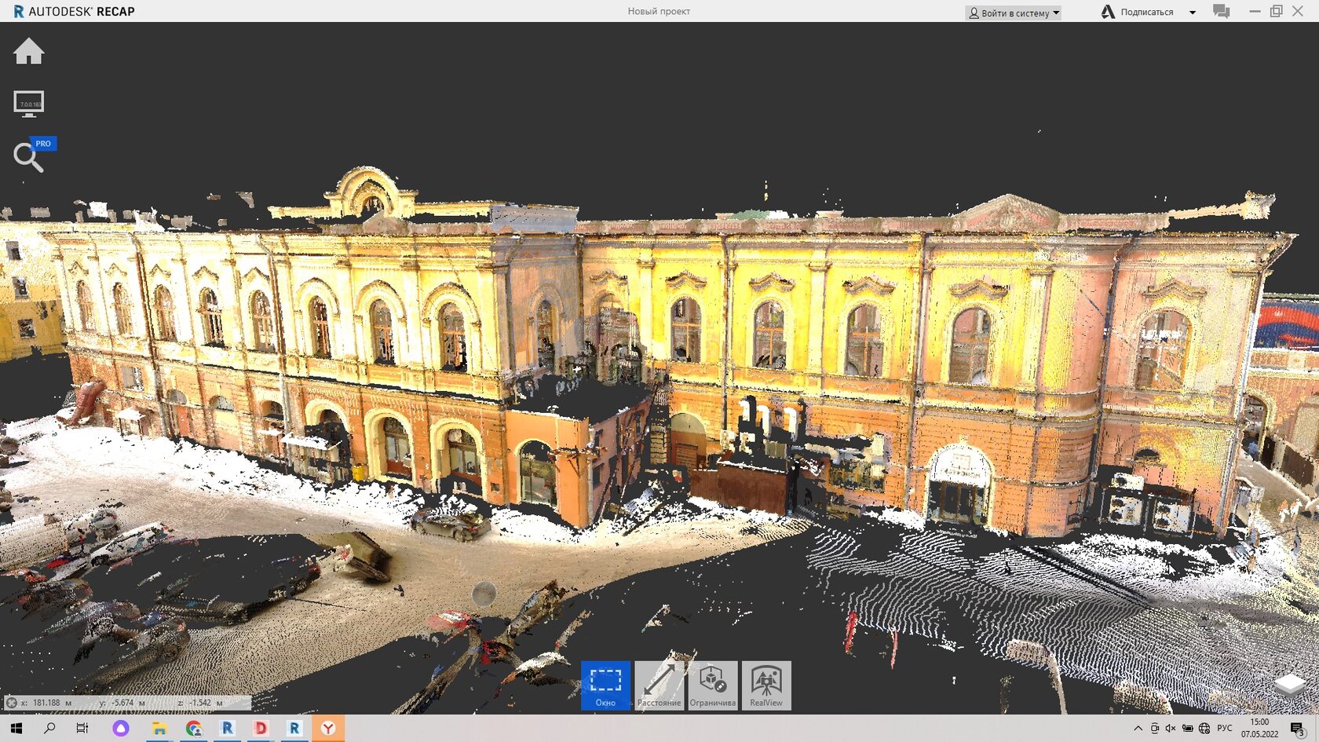Image resolution: width=1319 pixels, height=742 pixels.
Task: Expand the Войти в систему sign-in dropdown
Action: click(1013, 13)
